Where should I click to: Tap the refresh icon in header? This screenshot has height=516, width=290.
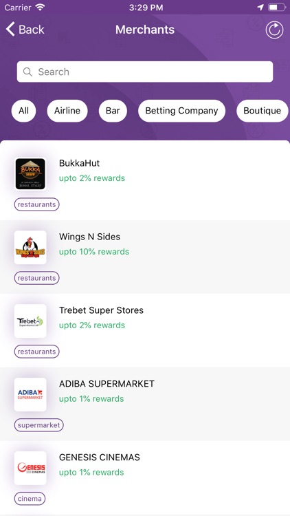click(274, 30)
